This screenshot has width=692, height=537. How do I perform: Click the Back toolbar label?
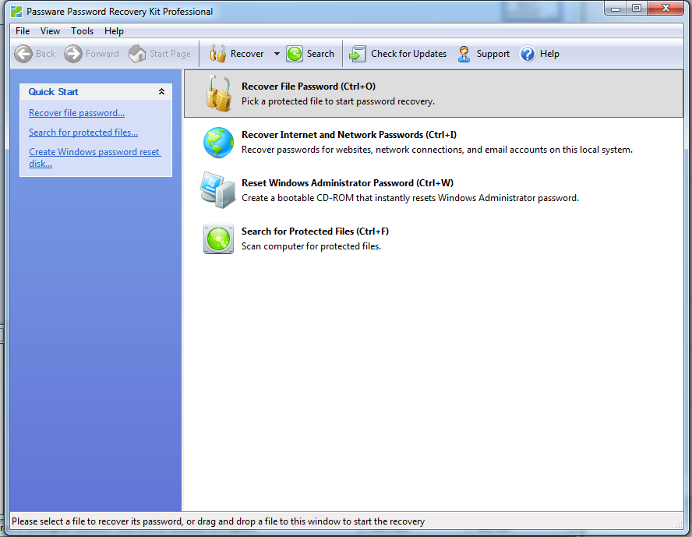click(x=45, y=54)
